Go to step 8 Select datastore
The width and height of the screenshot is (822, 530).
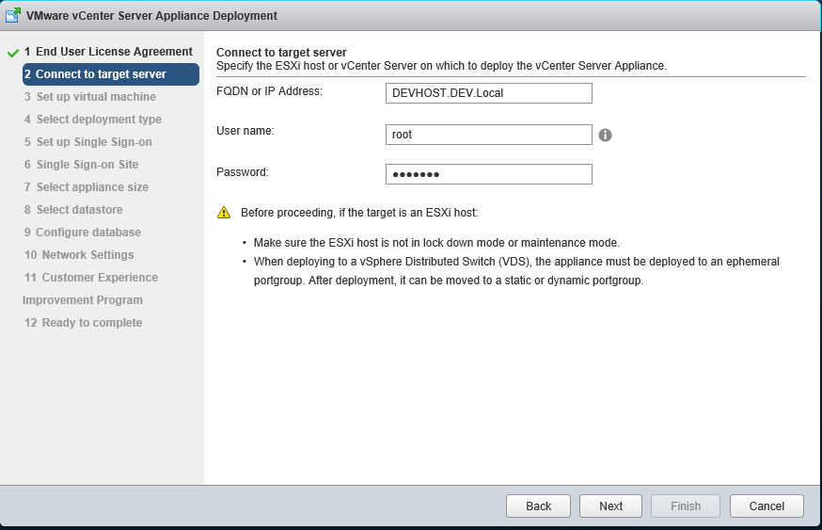[73, 210]
